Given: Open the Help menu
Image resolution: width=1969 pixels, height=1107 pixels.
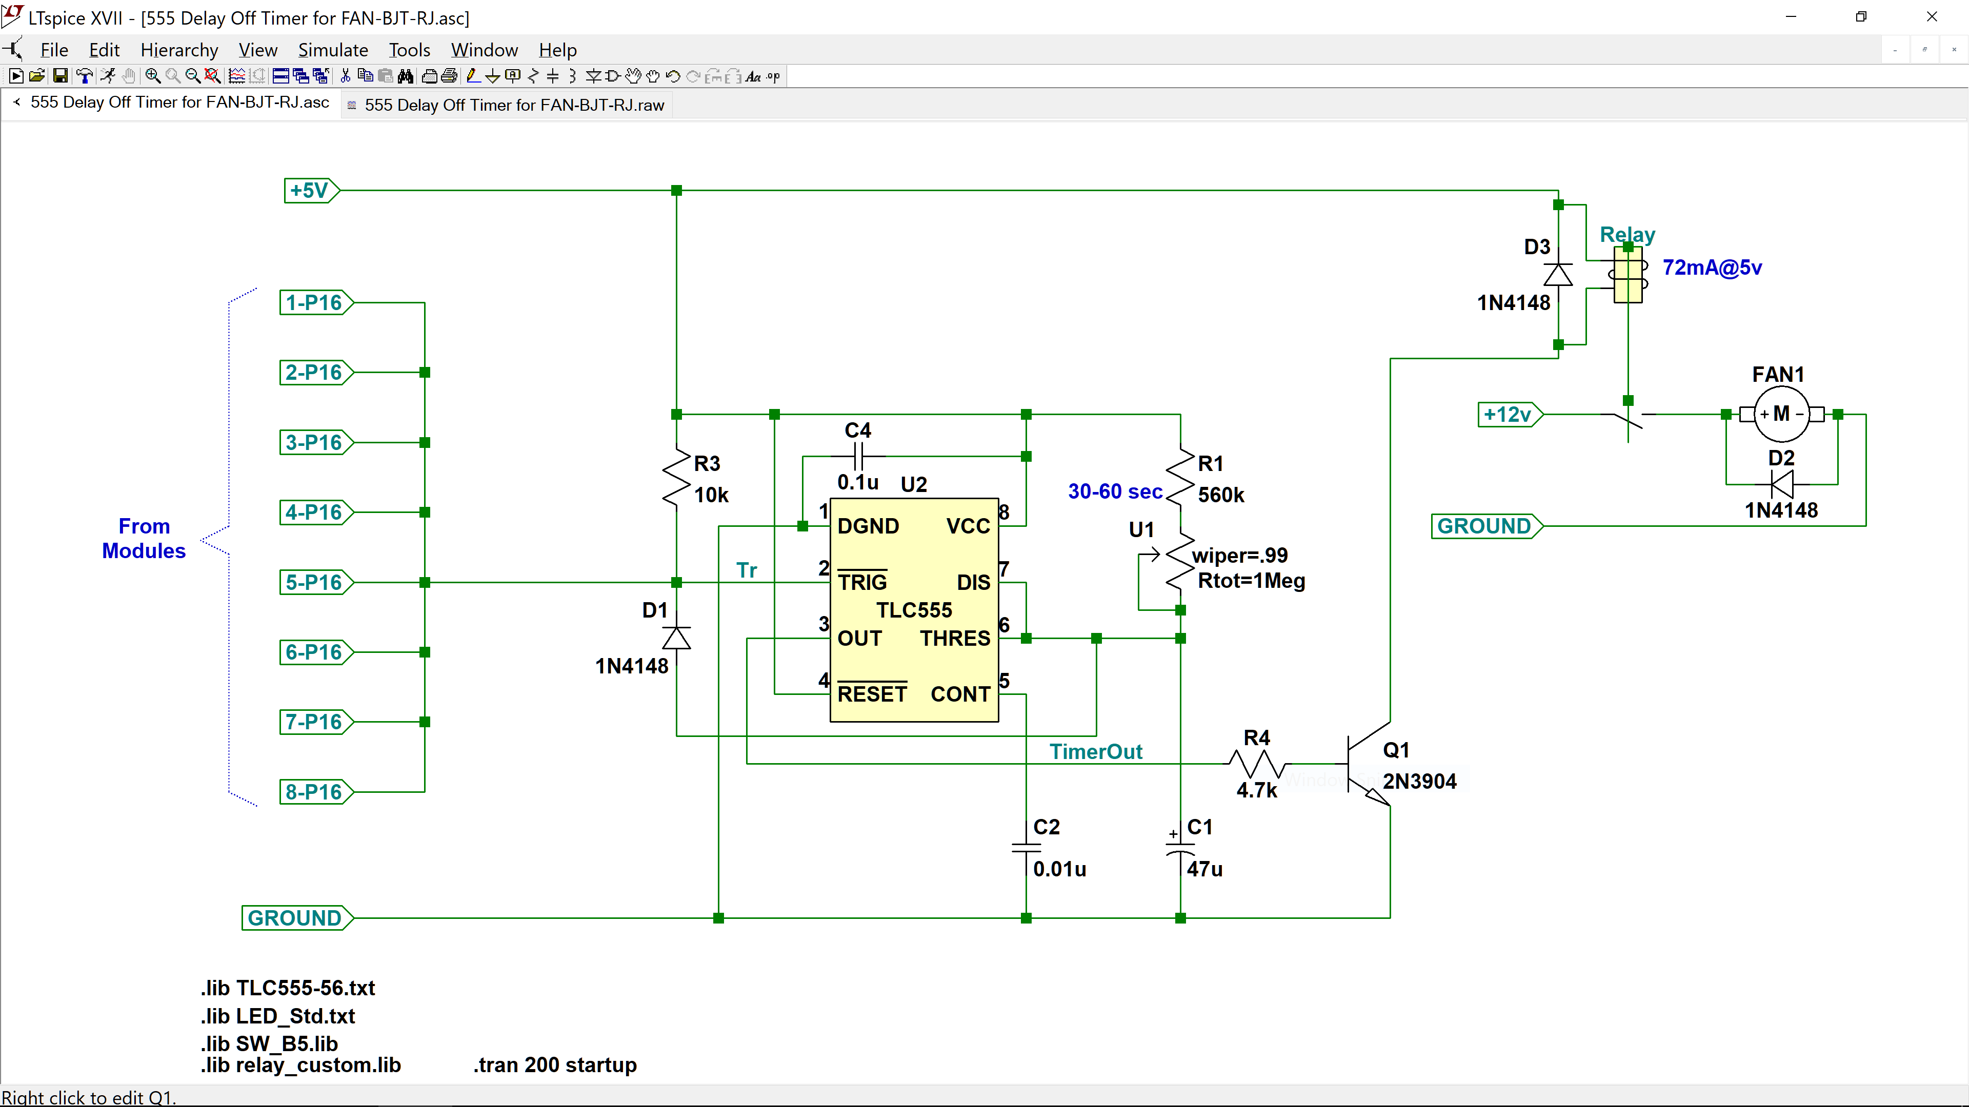Looking at the screenshot, I should (557, 50).
